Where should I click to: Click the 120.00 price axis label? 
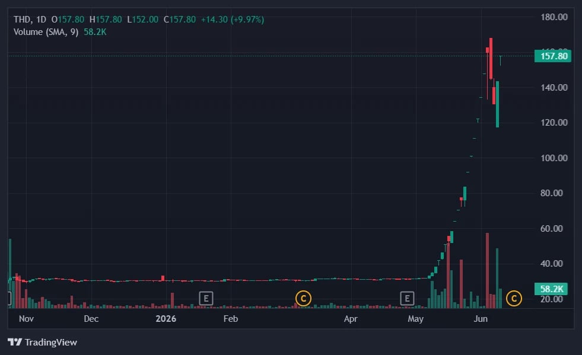[x=554, y=123]
